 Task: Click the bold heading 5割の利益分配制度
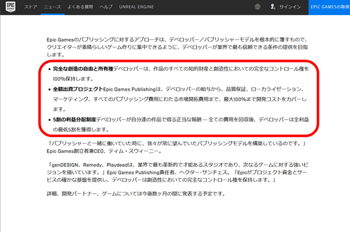point(74,119)
